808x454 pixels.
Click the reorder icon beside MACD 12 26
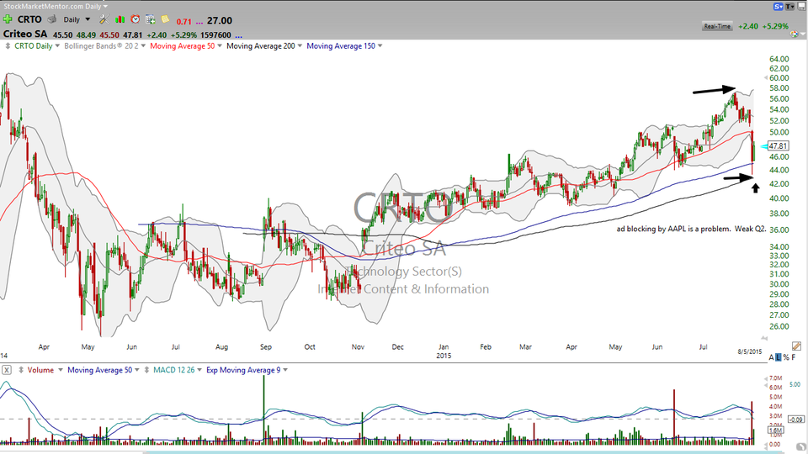[146, 370]
